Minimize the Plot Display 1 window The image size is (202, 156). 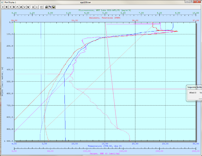[x=187, y=2]
